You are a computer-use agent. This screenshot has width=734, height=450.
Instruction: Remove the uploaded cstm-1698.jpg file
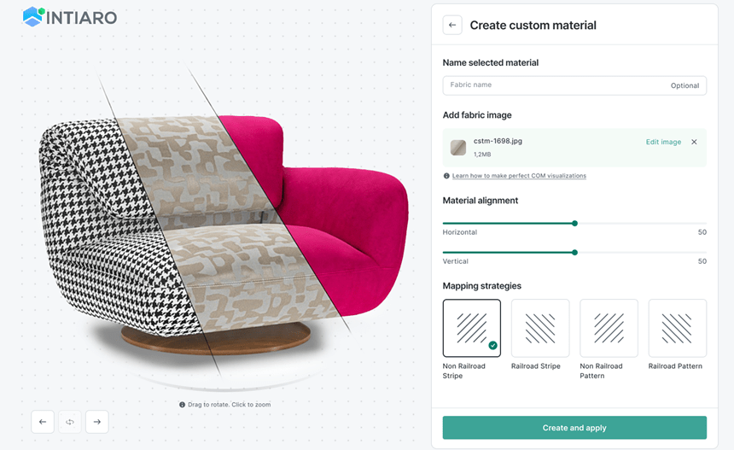694,142
